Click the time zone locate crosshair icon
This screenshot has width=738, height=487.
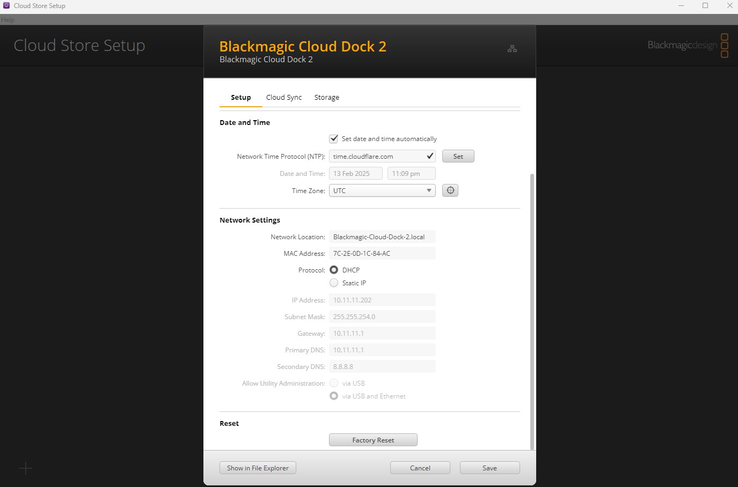click(450, 190)
